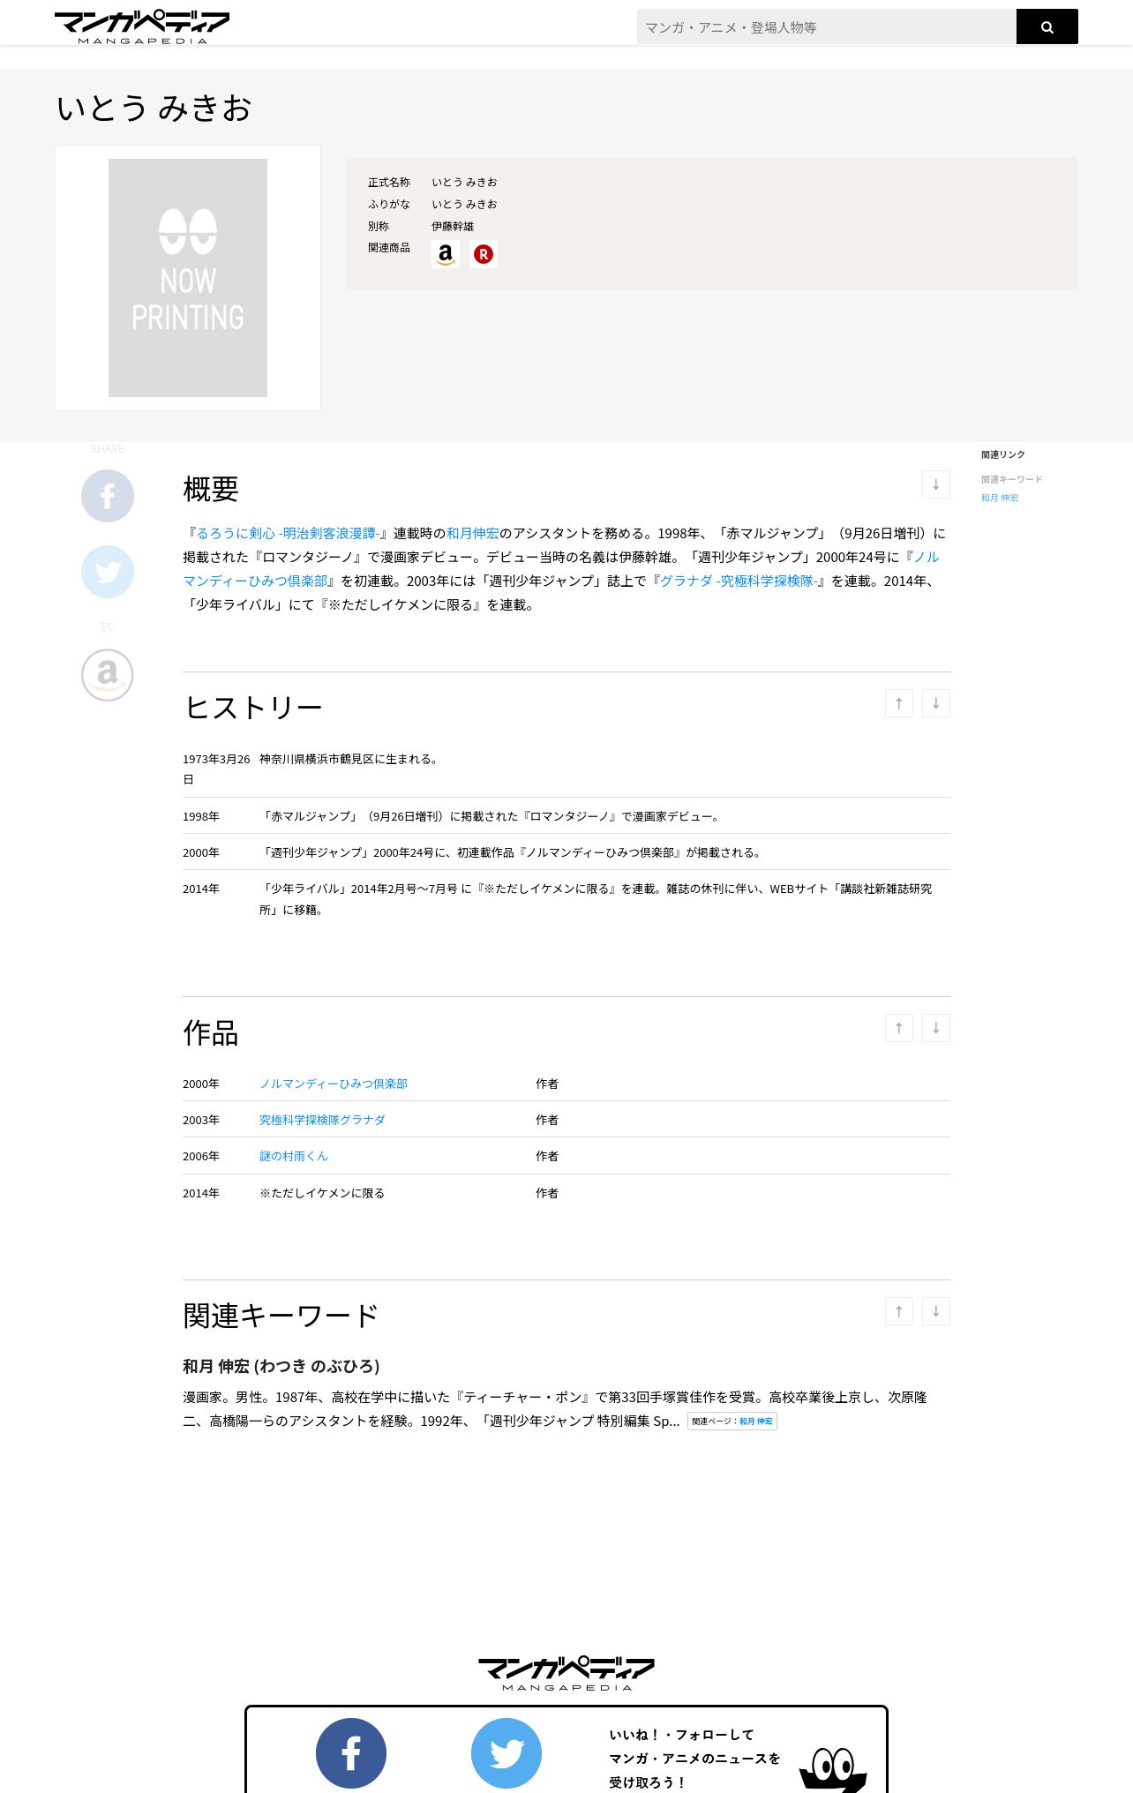This screenshot has width=1133, height=1793.
Task: Click the 関連ページ：和月 伸宏 tag
Action: [x=732, y=1421]
